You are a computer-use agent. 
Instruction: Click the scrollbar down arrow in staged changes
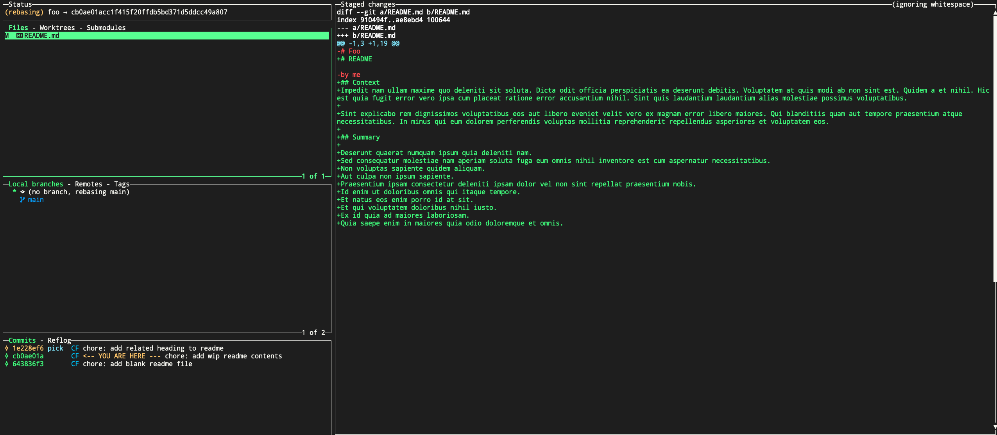(995, 427)
